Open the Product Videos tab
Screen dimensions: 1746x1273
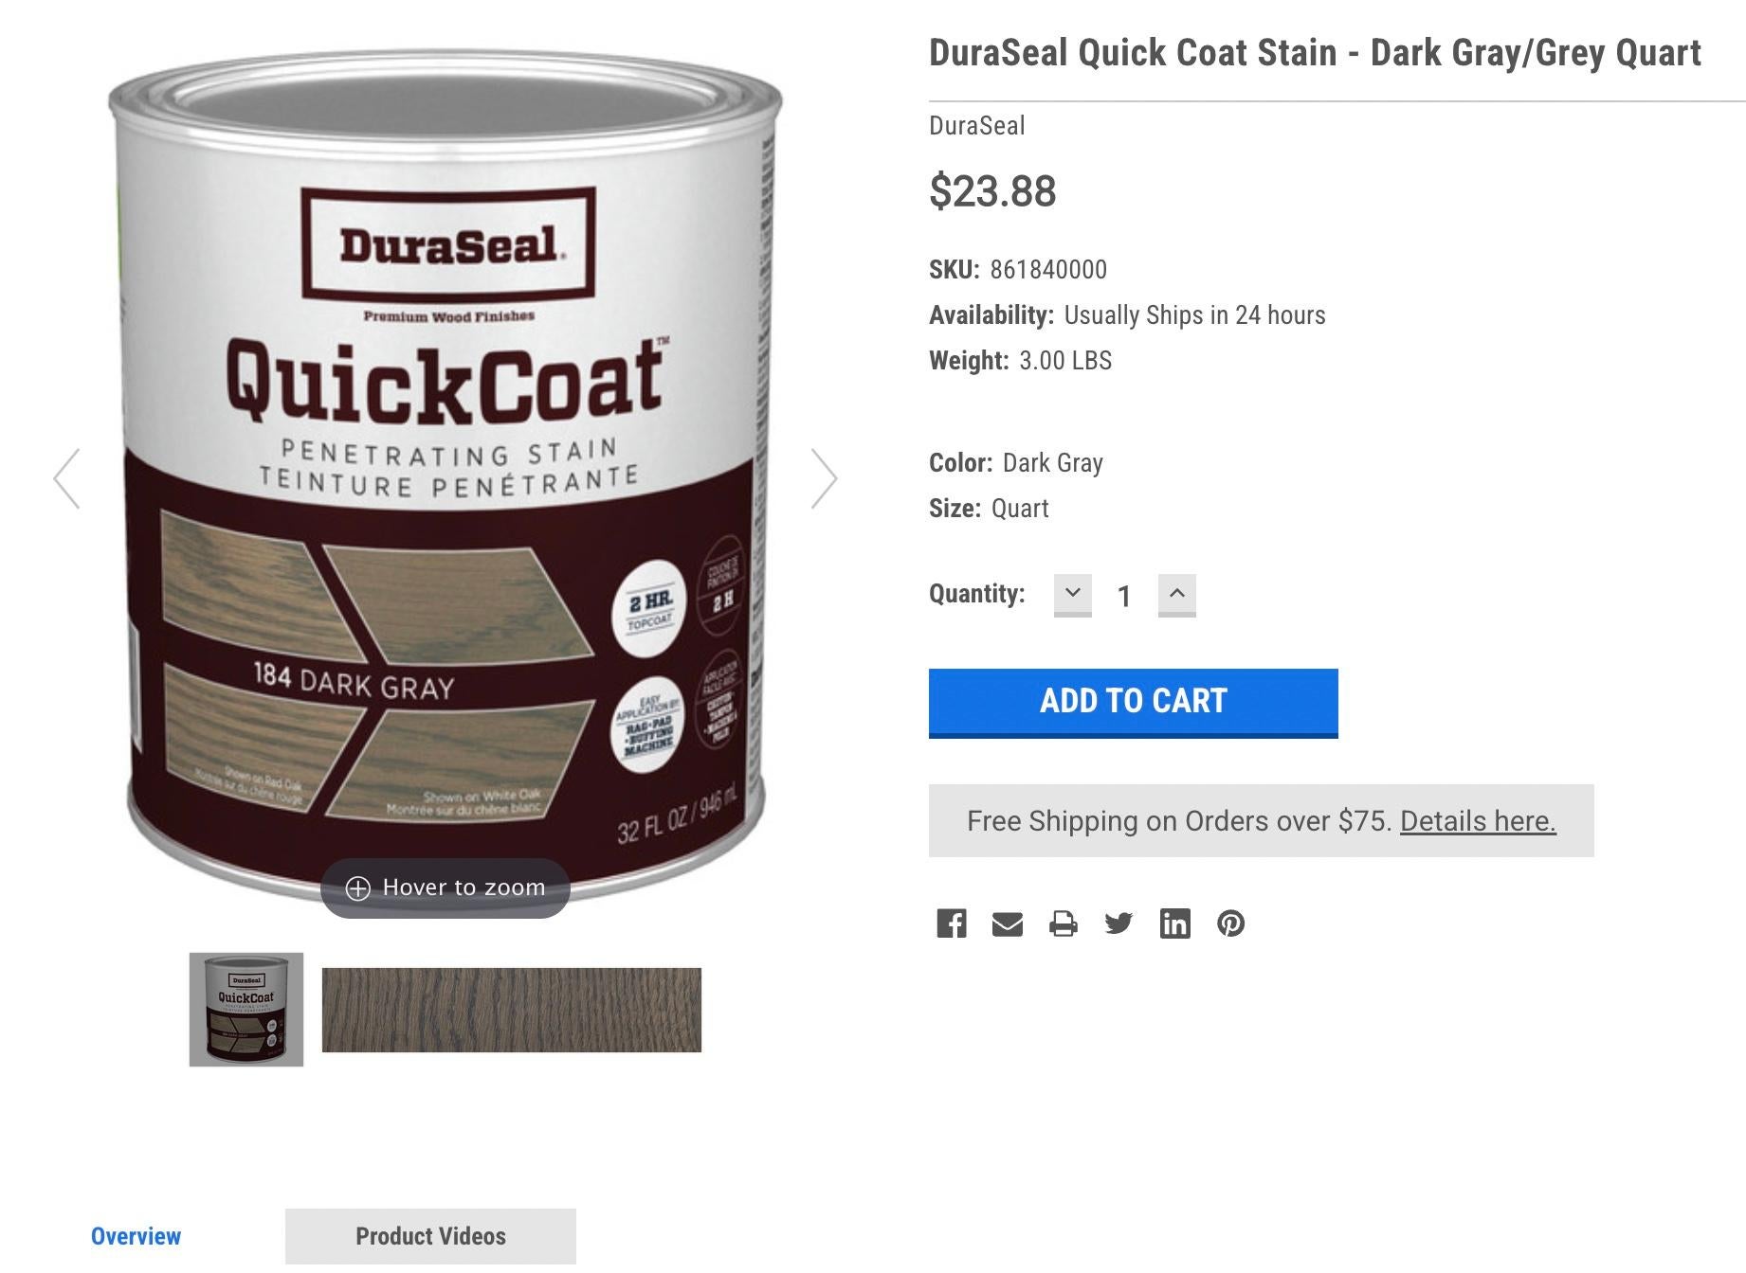(430, 1236)
